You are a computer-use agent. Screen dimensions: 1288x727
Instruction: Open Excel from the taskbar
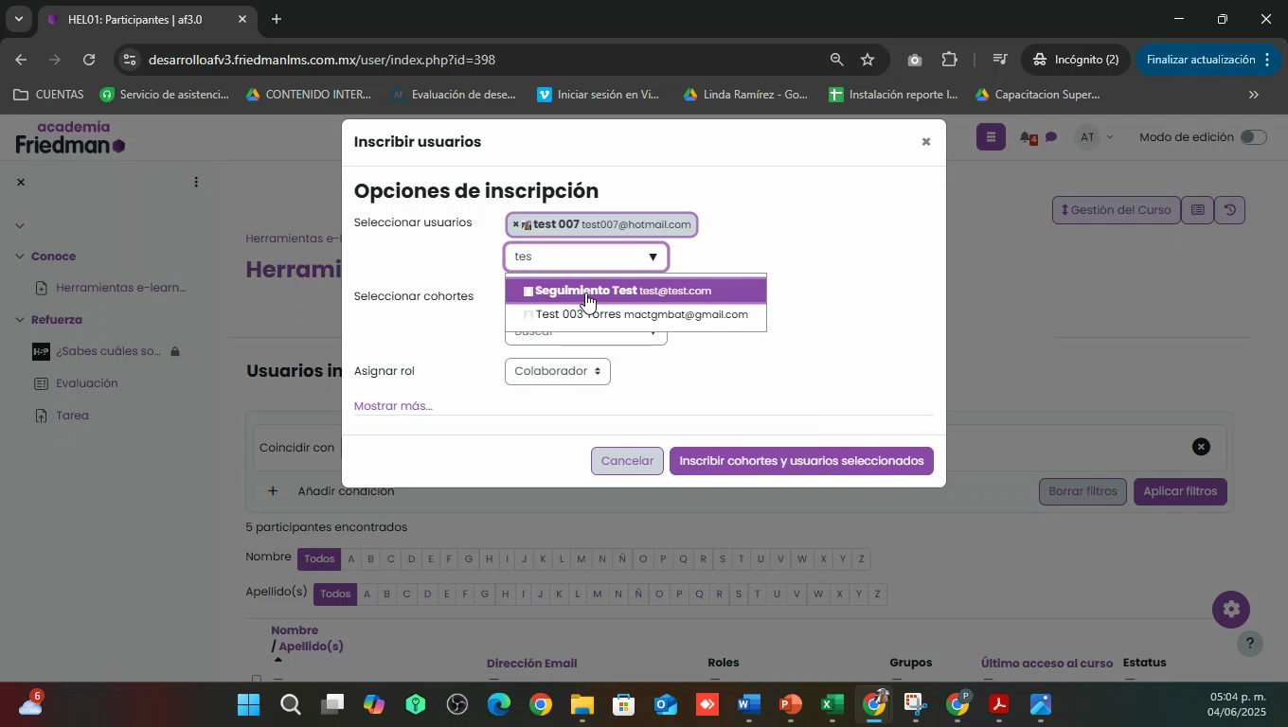[x=832, y=705]
